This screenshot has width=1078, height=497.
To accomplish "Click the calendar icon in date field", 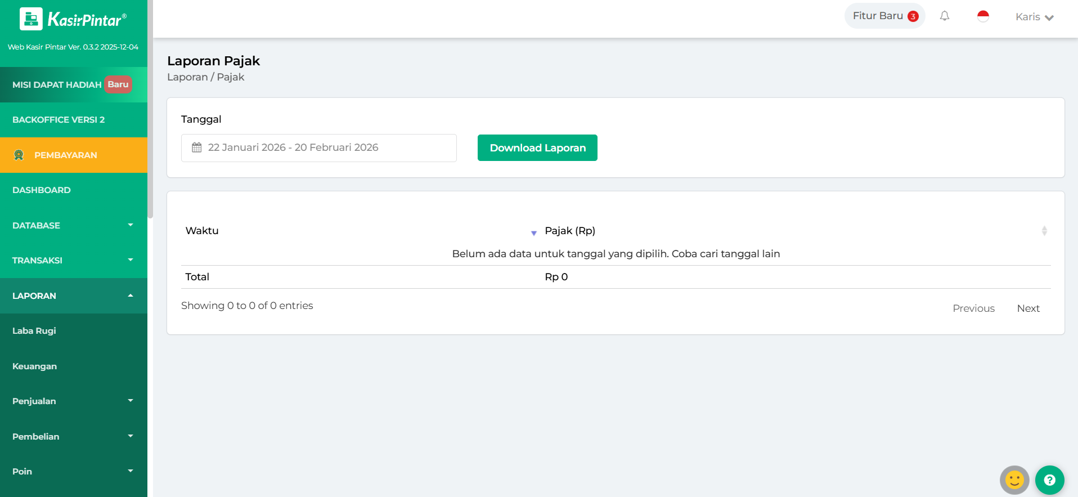I will pyautogui.click(x=197, y=147).
